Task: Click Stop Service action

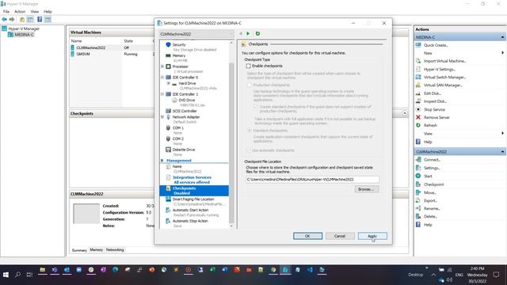Action: [434, 110]
